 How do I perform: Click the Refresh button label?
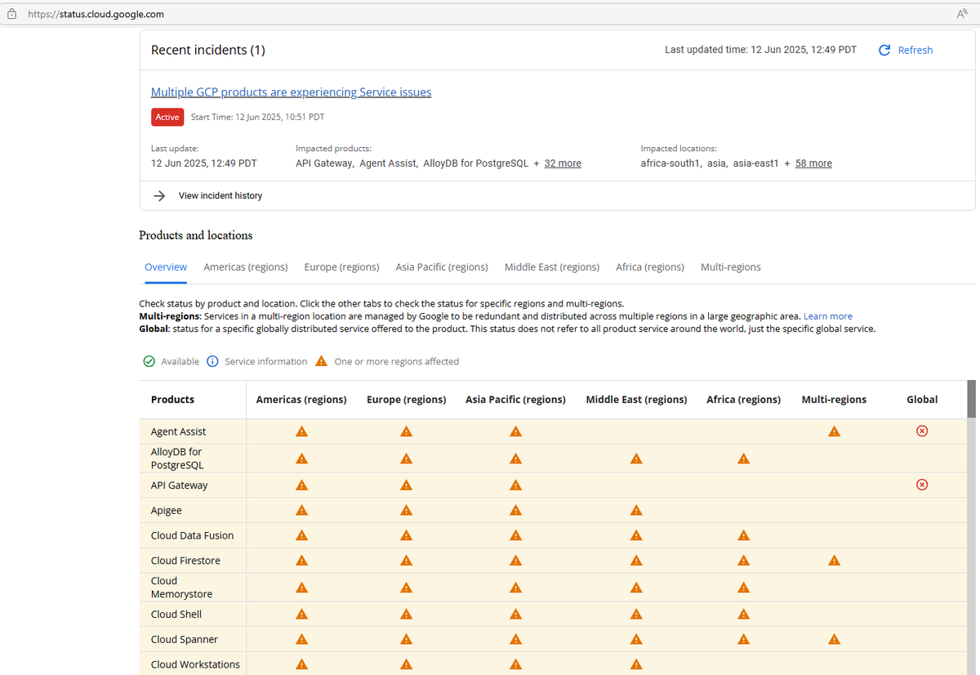tap(915, 50)
